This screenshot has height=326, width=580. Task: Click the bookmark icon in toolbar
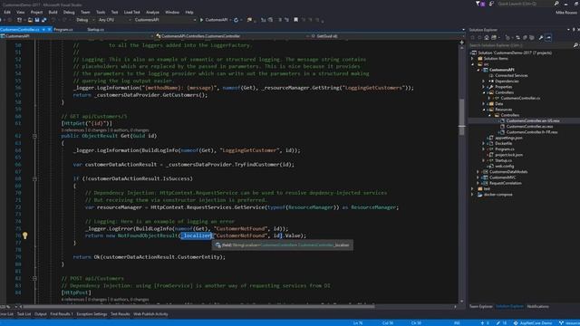(296, 20)
